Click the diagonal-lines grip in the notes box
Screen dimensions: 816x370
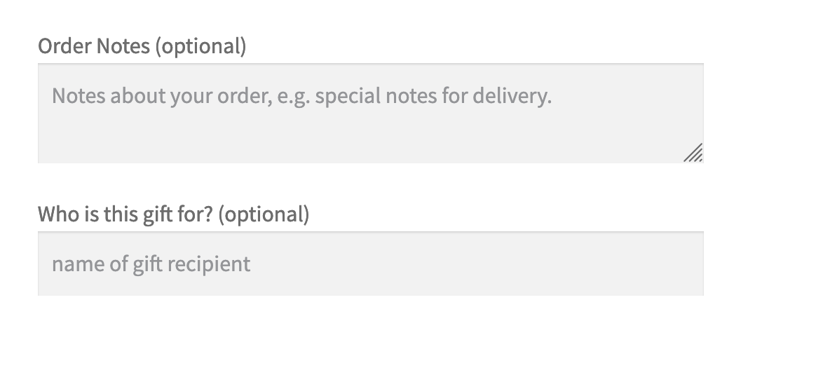click(693, 153)
